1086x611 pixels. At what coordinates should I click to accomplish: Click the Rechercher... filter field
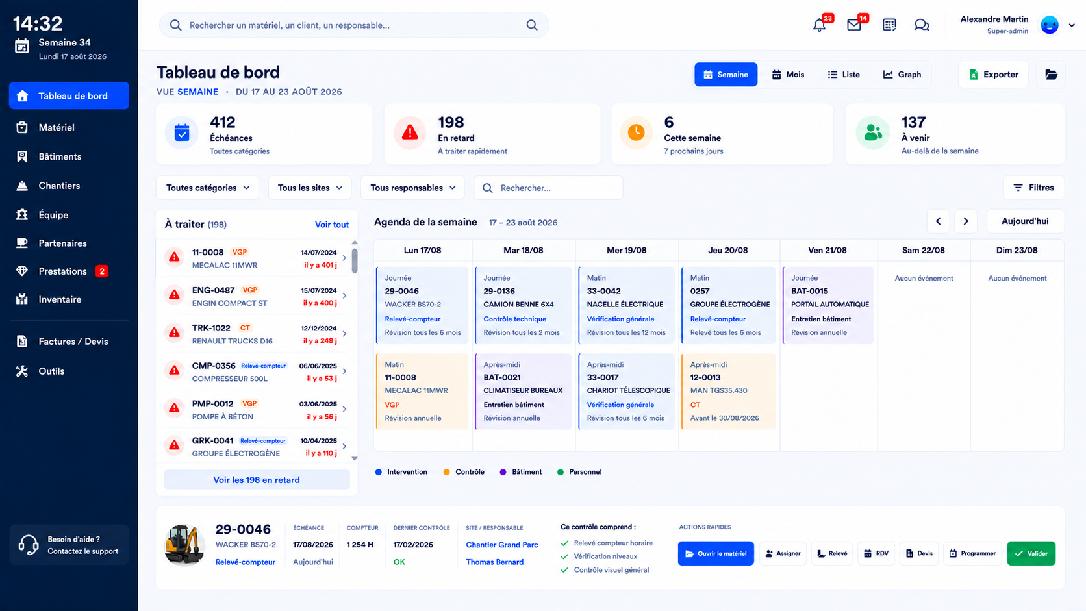(548, 188)
